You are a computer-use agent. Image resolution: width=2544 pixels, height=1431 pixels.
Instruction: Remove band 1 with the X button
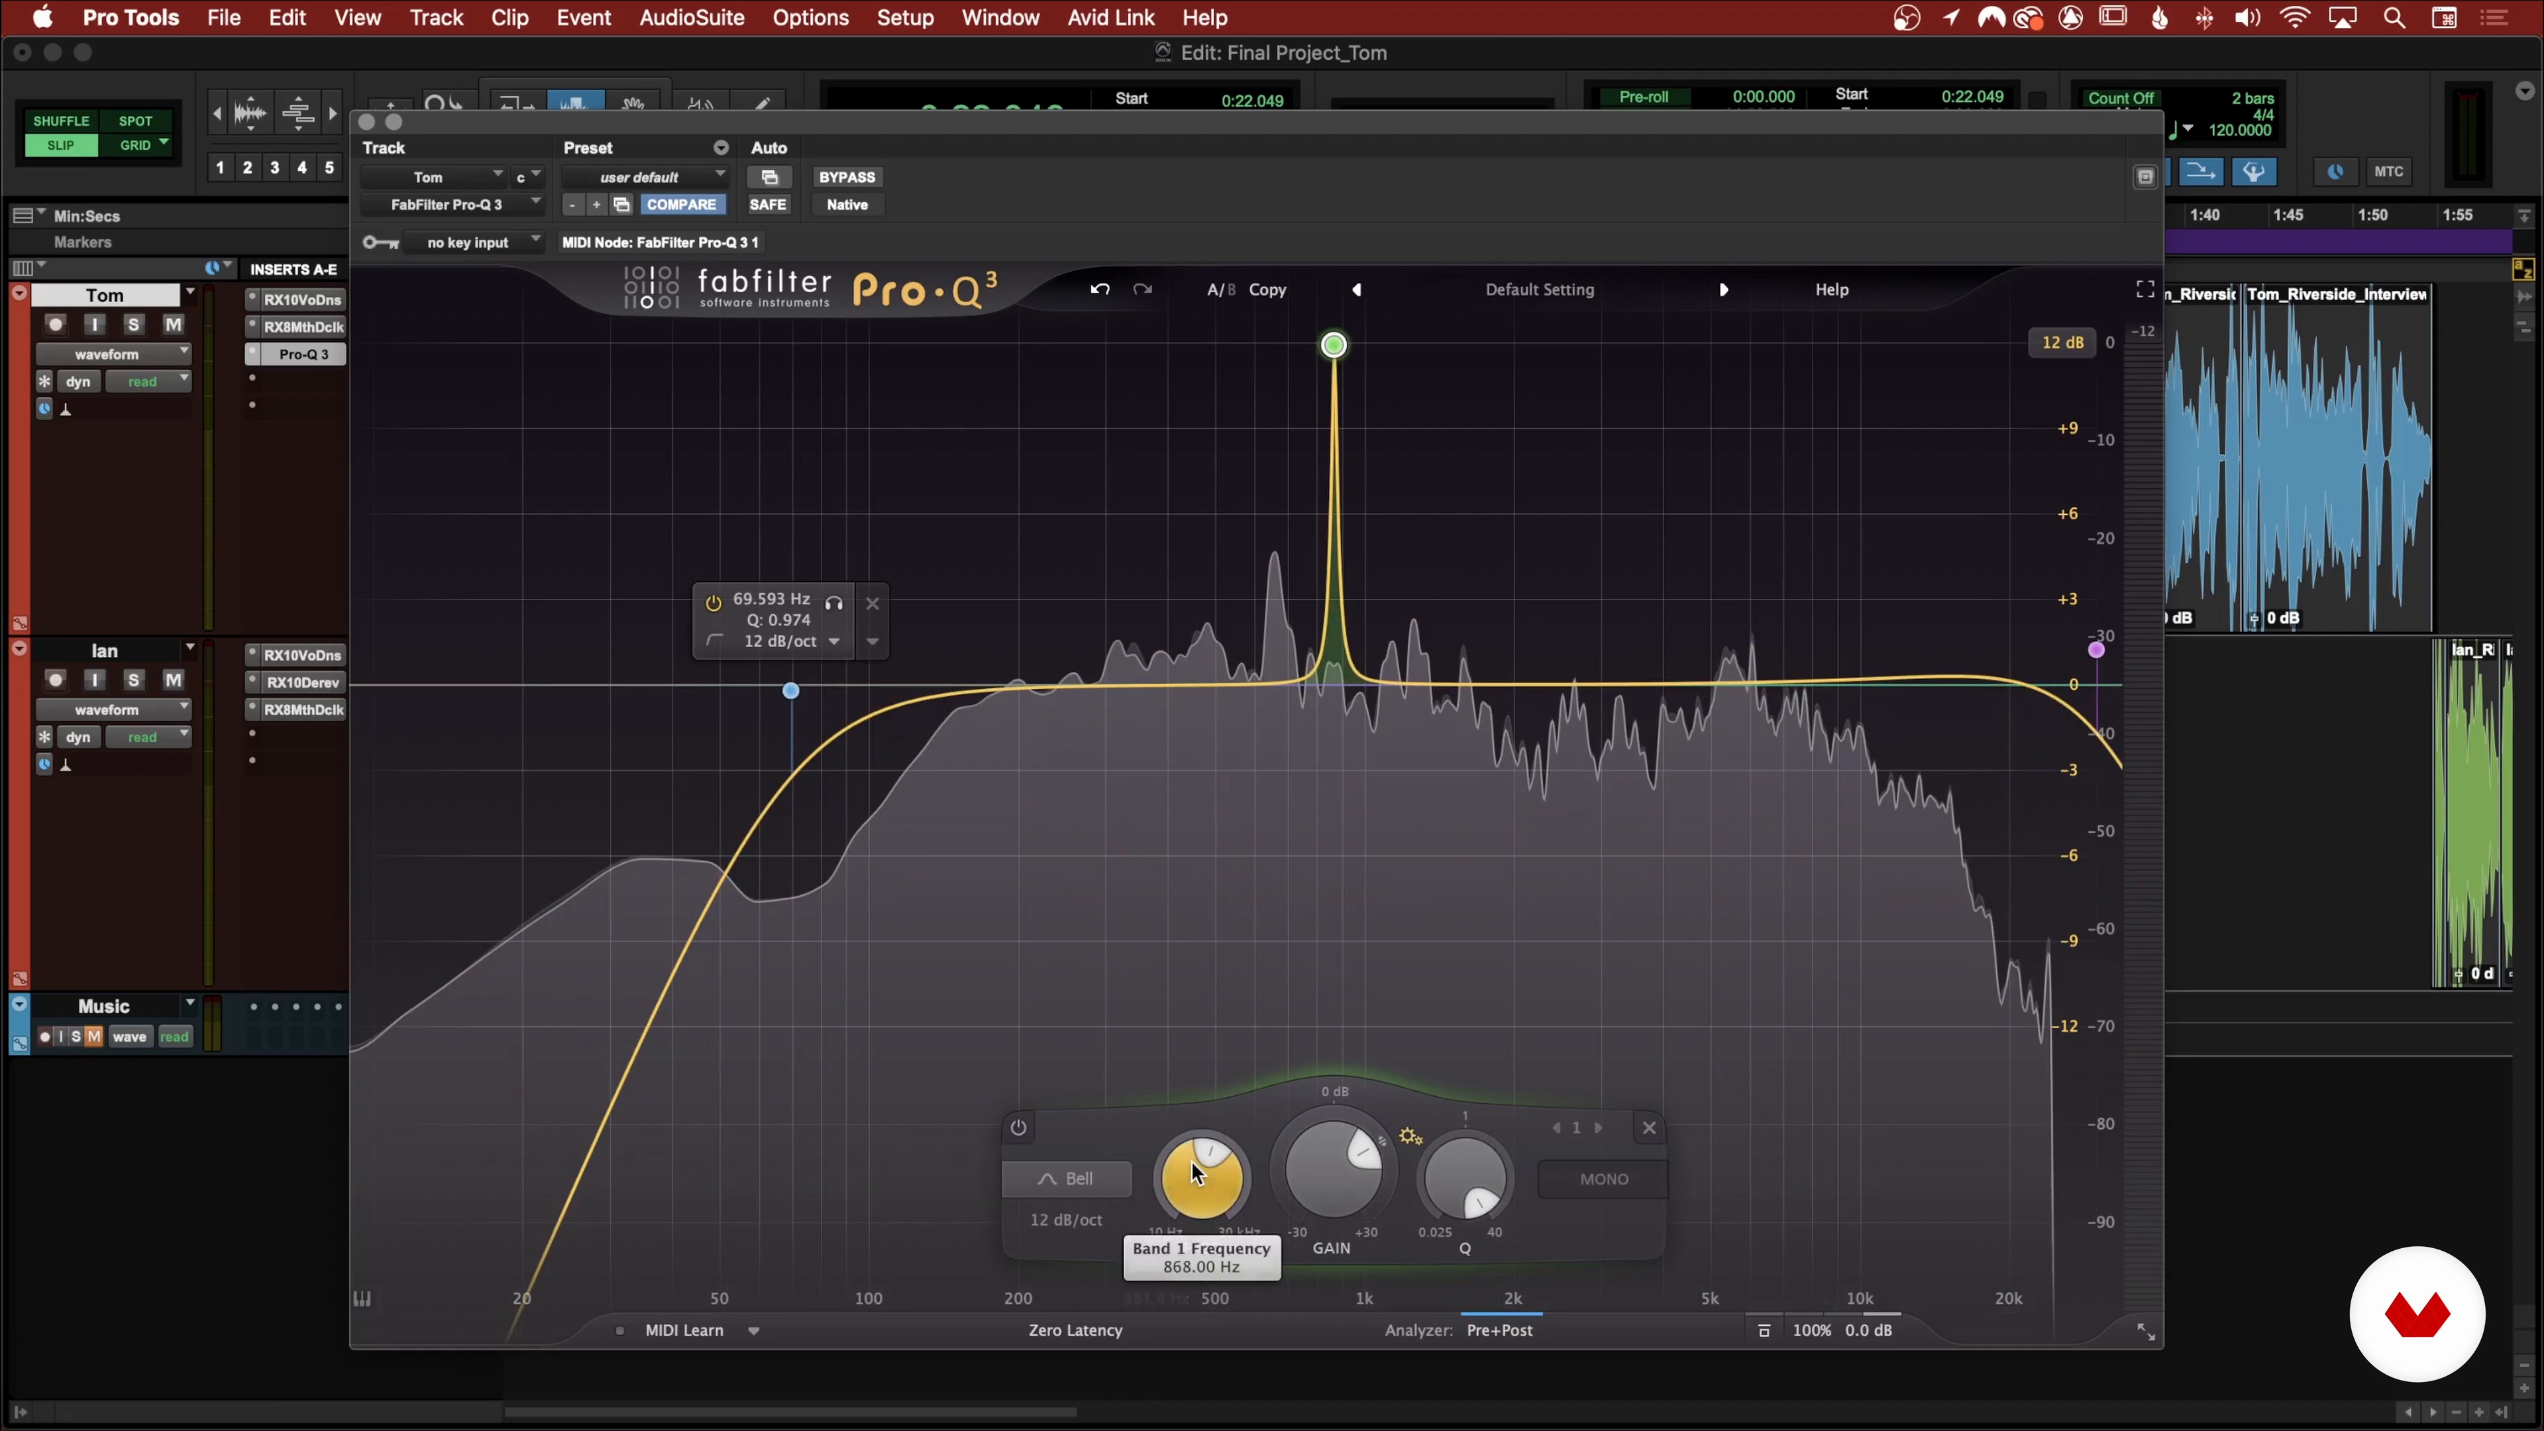tap(1648, 1128)
